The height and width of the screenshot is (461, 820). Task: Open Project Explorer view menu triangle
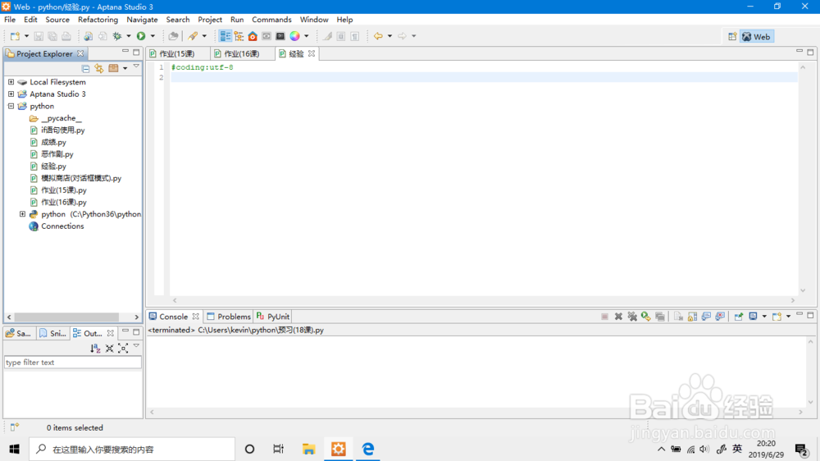pyautogui.click(x=136, y=66)
